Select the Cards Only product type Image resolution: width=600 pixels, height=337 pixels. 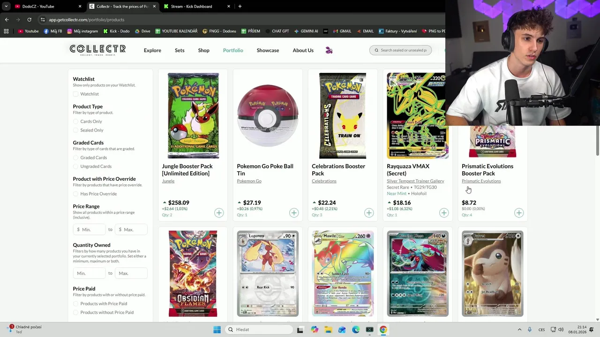coord(76,122)
